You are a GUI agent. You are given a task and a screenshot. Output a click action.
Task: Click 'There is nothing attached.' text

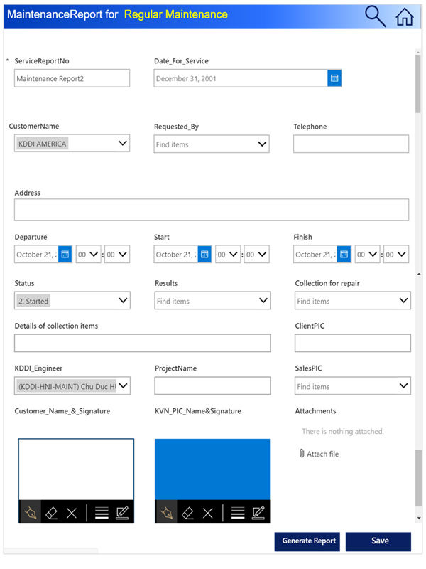(x=343, y=431)
